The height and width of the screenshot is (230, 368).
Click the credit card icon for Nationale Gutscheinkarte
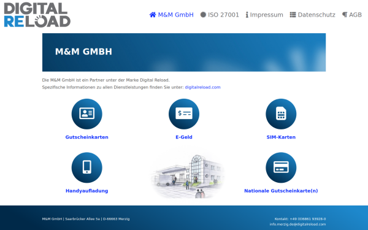tap(281, 167)
